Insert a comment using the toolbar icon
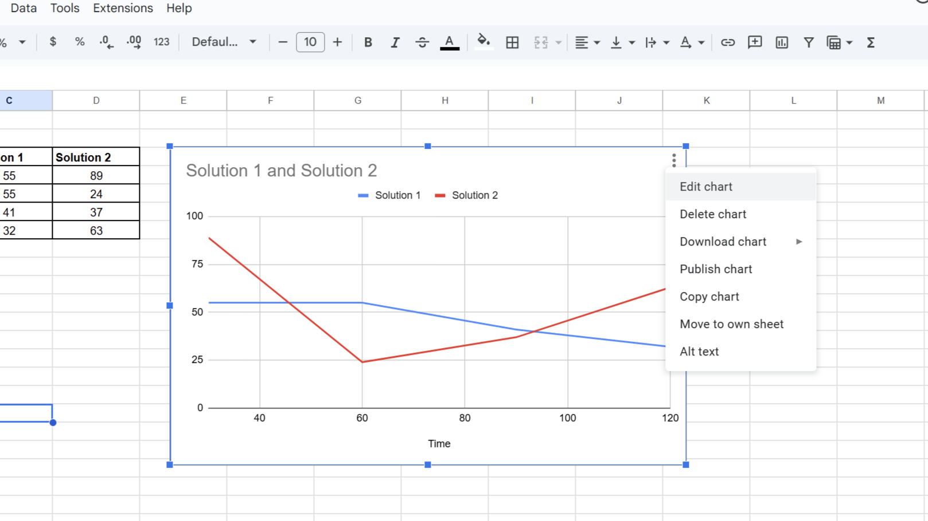The image size is (928, 521). click(x=755, y=42)
